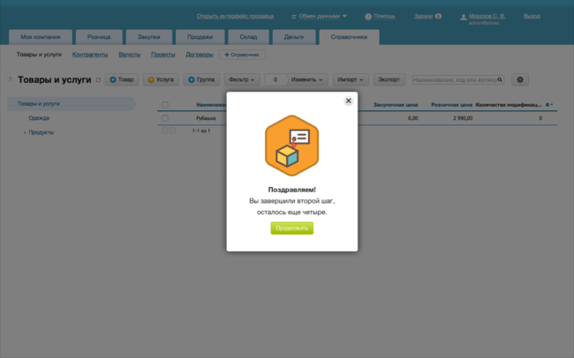574x358 pixels.
Task: Open the Импорт dropdown
Action: click(351, 79)
